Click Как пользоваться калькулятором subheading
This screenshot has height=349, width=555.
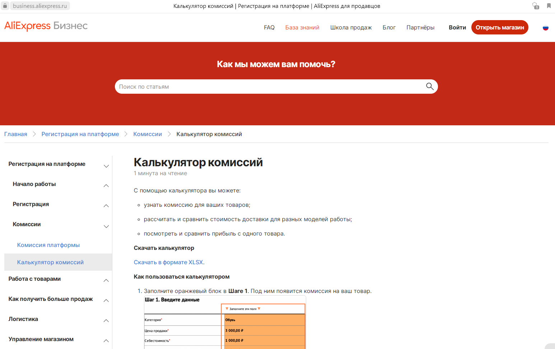click(x=182, y=276)
